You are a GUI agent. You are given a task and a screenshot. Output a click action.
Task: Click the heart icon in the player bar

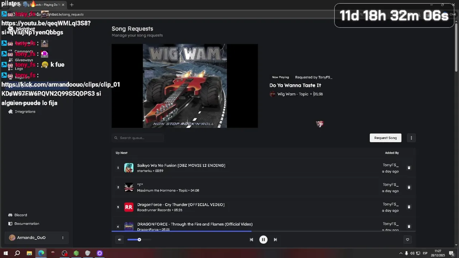407,240
